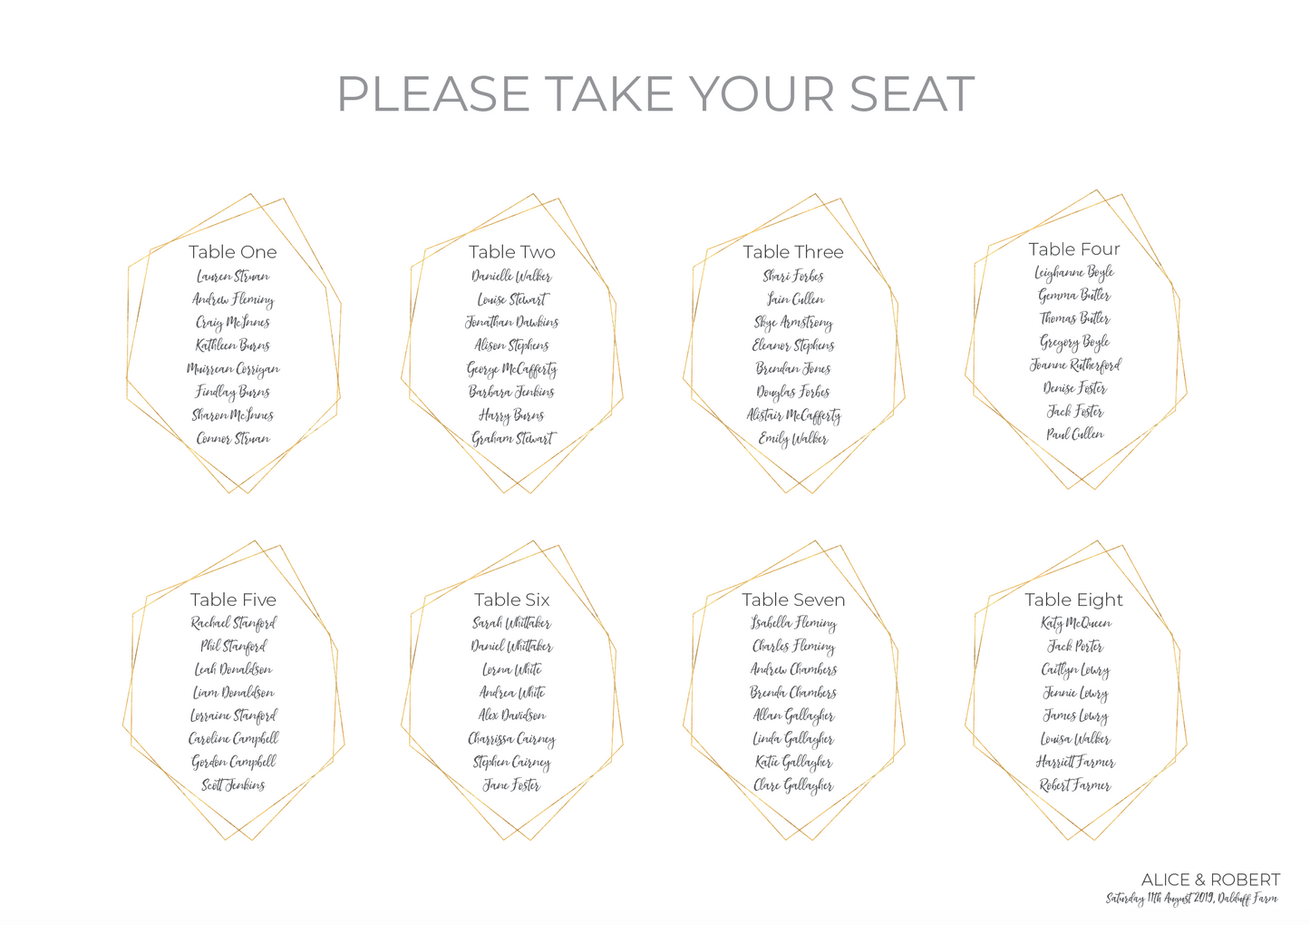Click on Alistair McCafferty's name
The image size is (1310, 925).
793,415
